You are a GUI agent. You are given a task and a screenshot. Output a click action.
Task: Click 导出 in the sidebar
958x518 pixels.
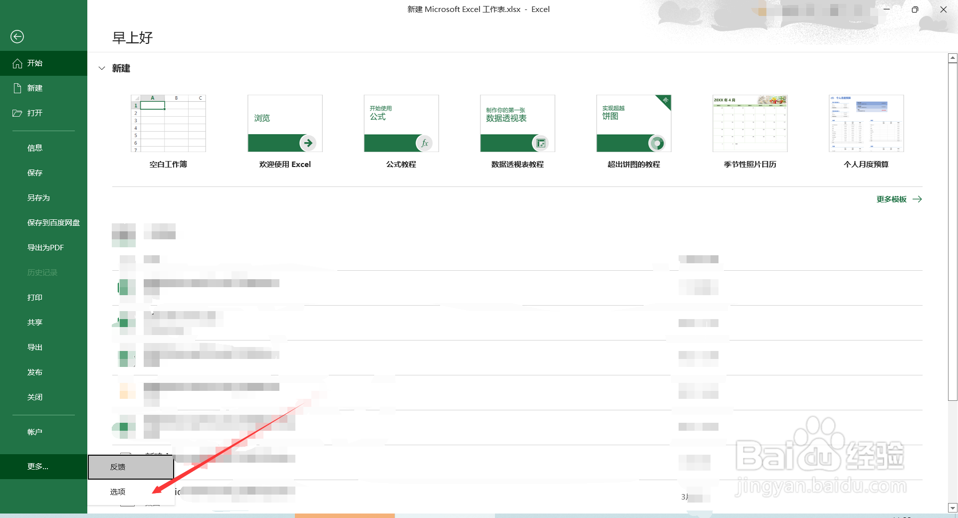(x=43, y=347)
